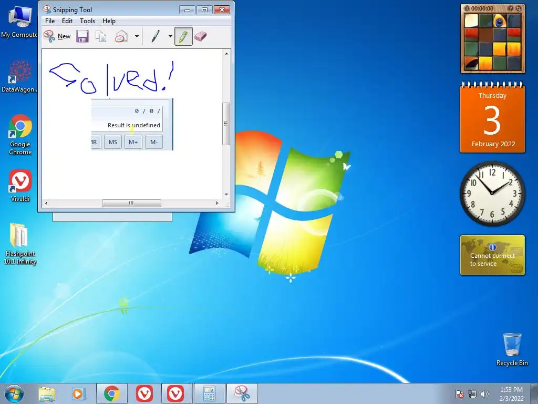This screenshot has width=538, height=404.
Task: Close the Snipping Tool window
Action: coord(222,9)
